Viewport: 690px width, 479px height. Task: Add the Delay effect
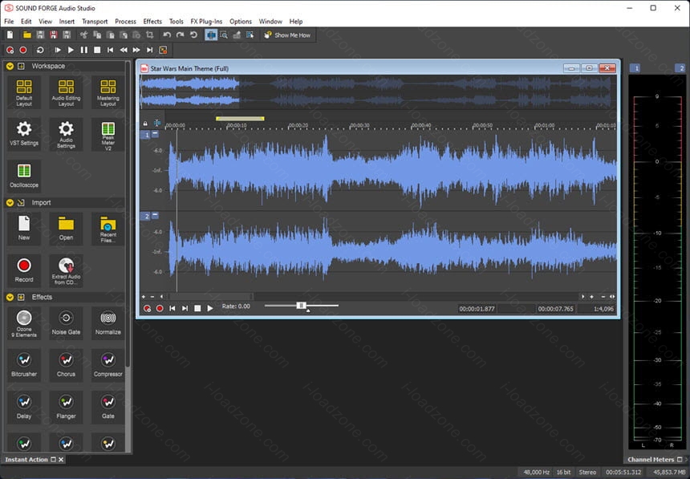(x=24, y=408)
